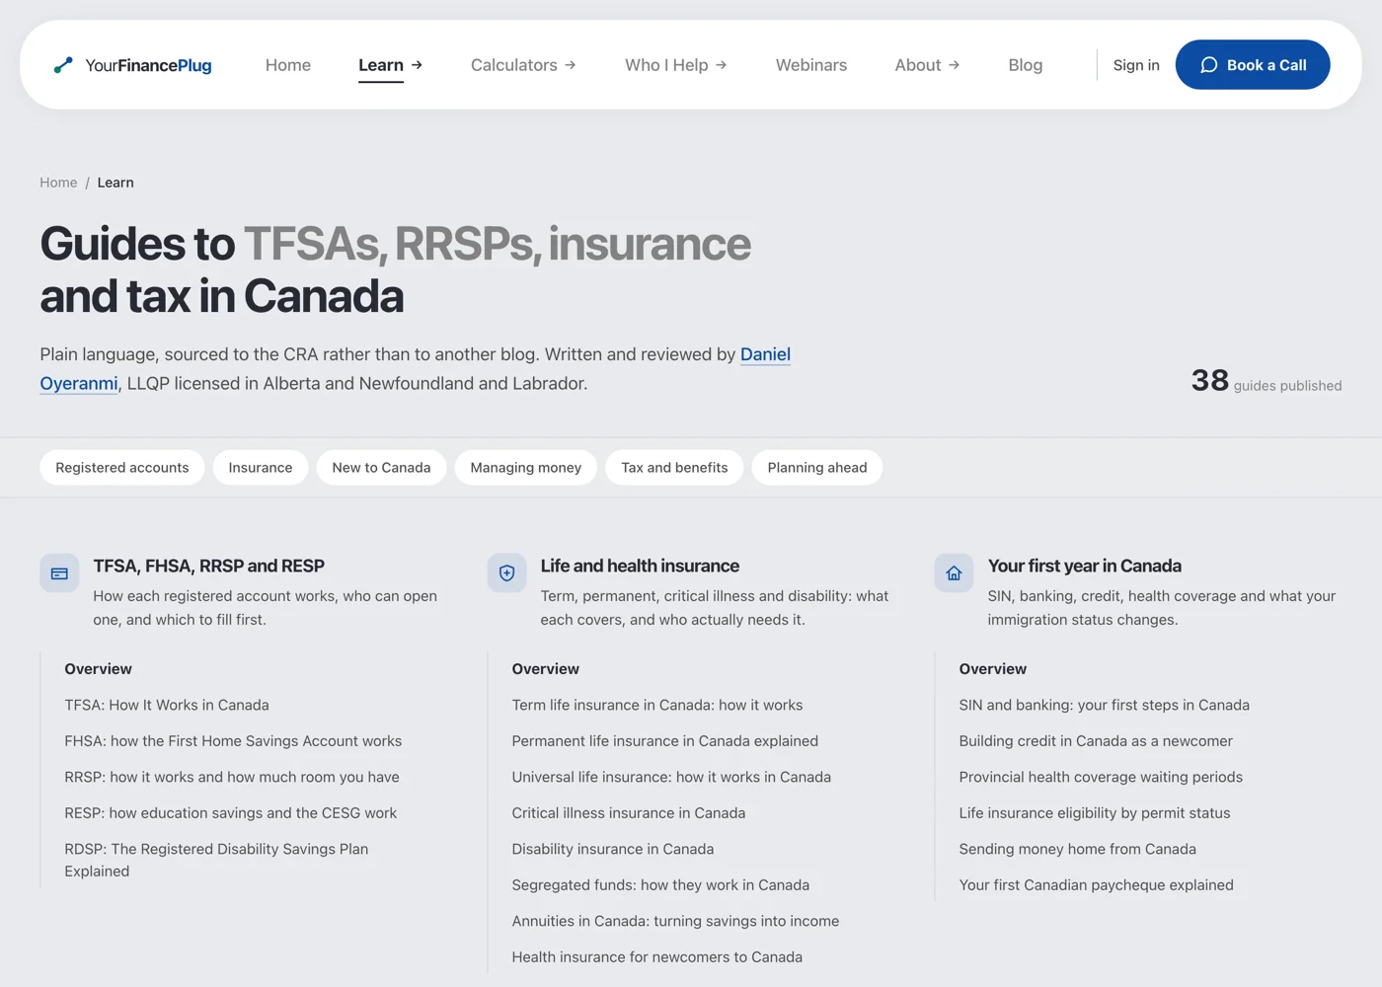Open Sending money home from Canada
Viewport: 1382px width, 987px height.
(x=1078, y=849)
